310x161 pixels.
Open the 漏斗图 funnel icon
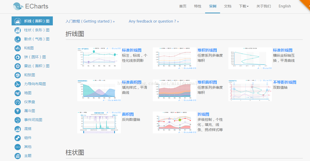[18, 111]
